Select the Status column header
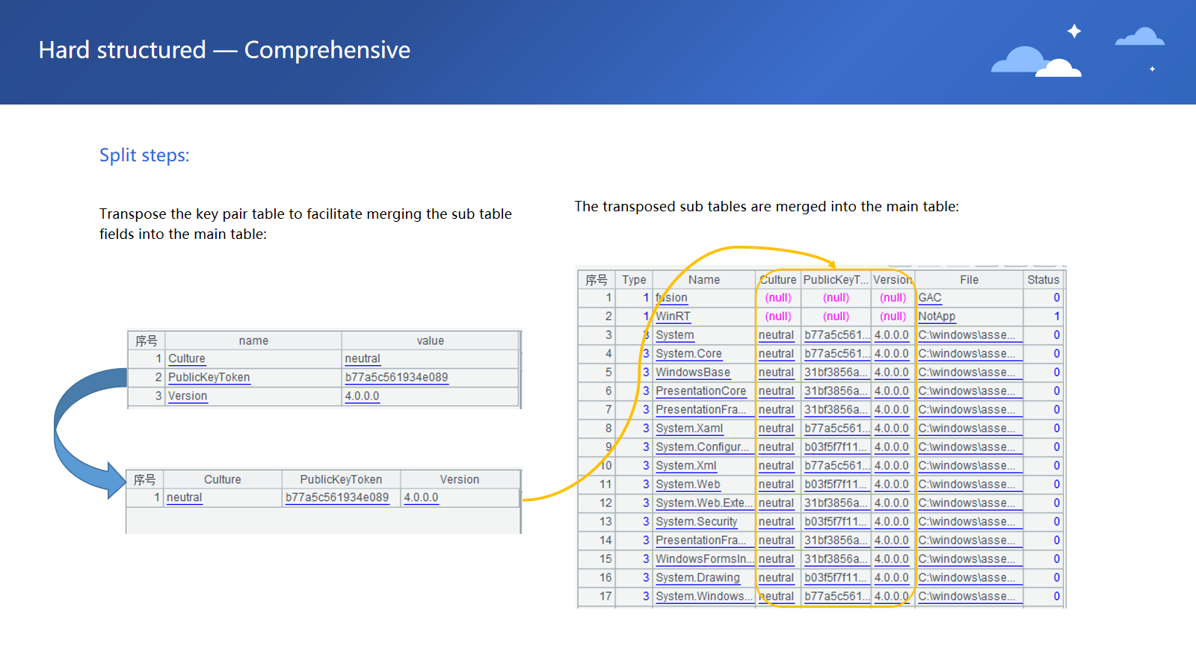Image resolution: width=1196 pixels, height=672 pixels. (x=1043, y=279)
